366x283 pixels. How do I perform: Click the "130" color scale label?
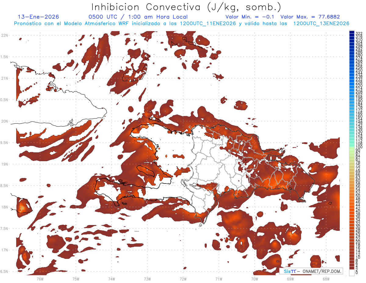tap(359, 132)
